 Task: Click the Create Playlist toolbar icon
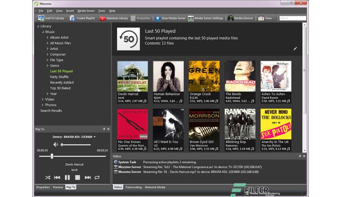tap(73, 18)
